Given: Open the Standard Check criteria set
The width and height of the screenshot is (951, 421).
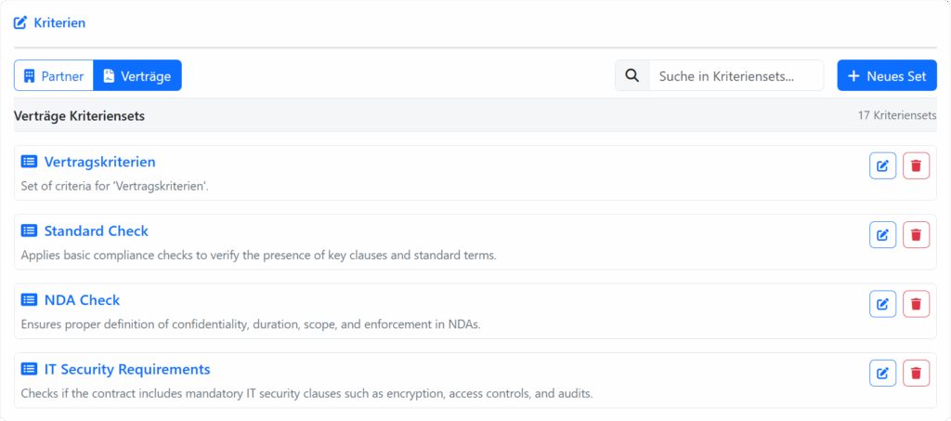Looking at the screenshot, I should coord(97,231).
